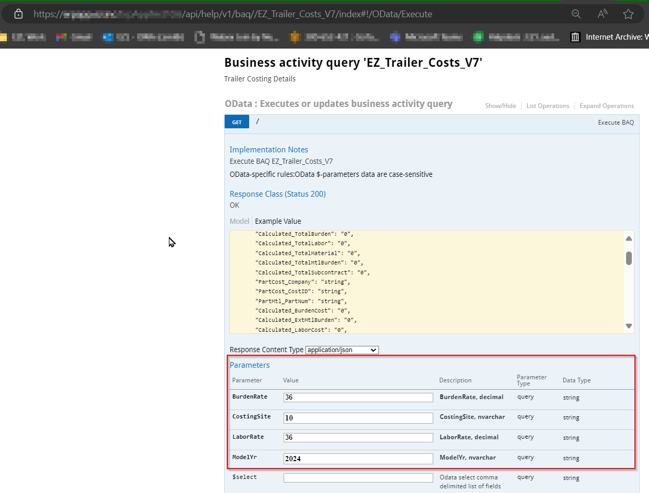Click the "Value" column header
The image size is (649, 493).
pyautogui.click(x=291, y=380)
